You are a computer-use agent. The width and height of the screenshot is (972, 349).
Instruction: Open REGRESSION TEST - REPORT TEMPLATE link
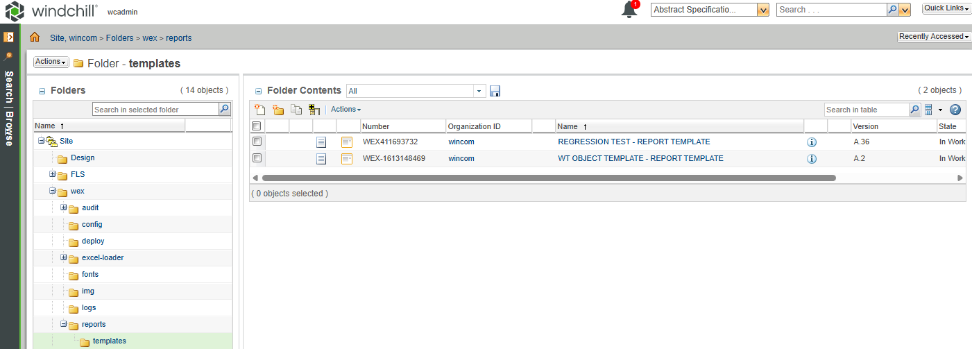pyautogui.click(x=634, y=142)
